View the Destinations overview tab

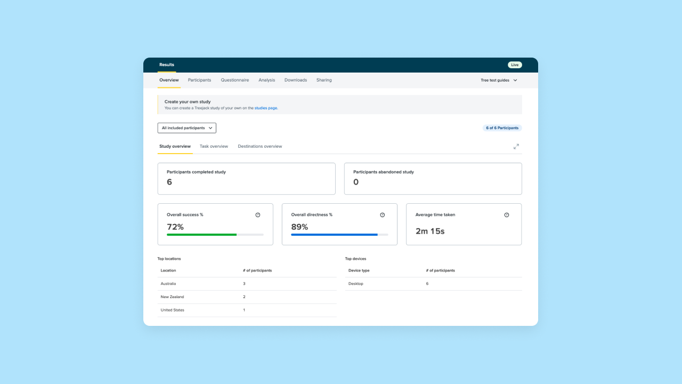tap(260, 146)
